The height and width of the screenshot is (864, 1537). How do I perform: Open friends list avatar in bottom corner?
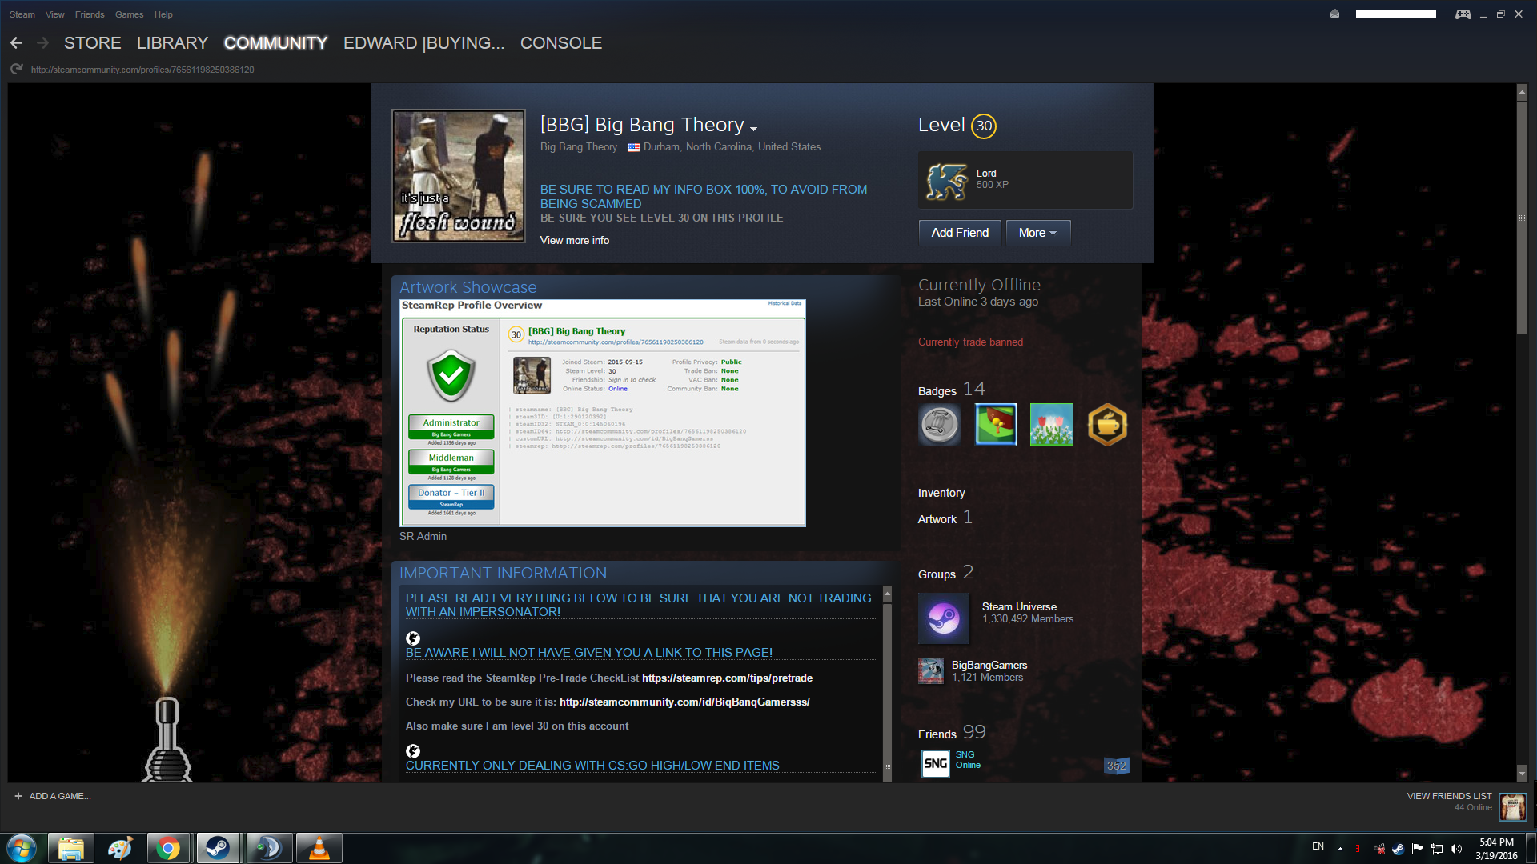(1512, 807)
